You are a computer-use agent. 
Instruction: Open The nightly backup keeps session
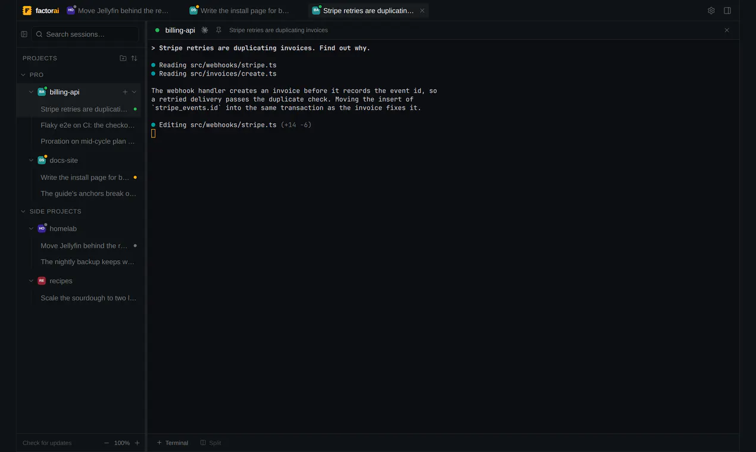(88, 262)
